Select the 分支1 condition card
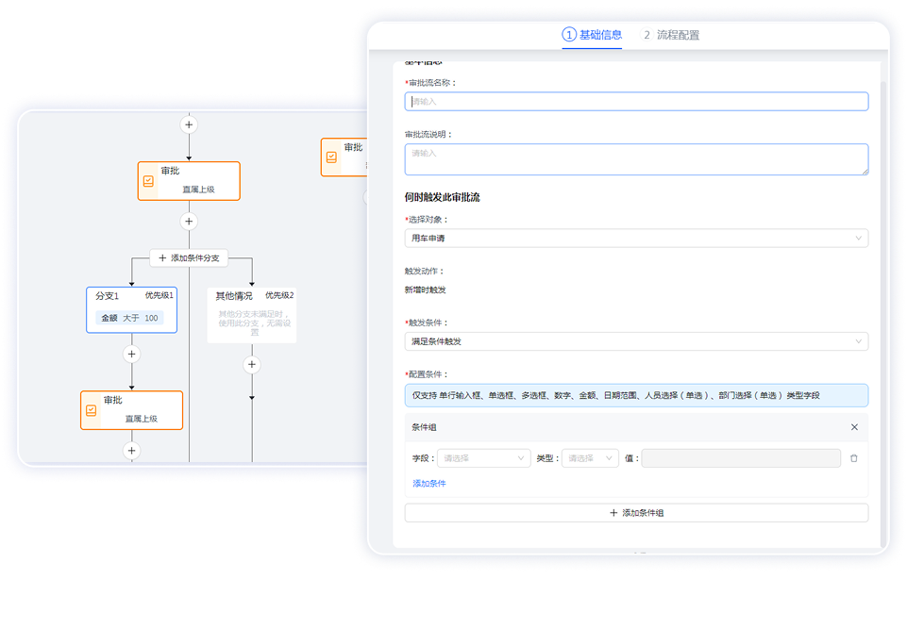Viewport: 907px width, 629px height. pyautogui.click(x=131, y=309)
